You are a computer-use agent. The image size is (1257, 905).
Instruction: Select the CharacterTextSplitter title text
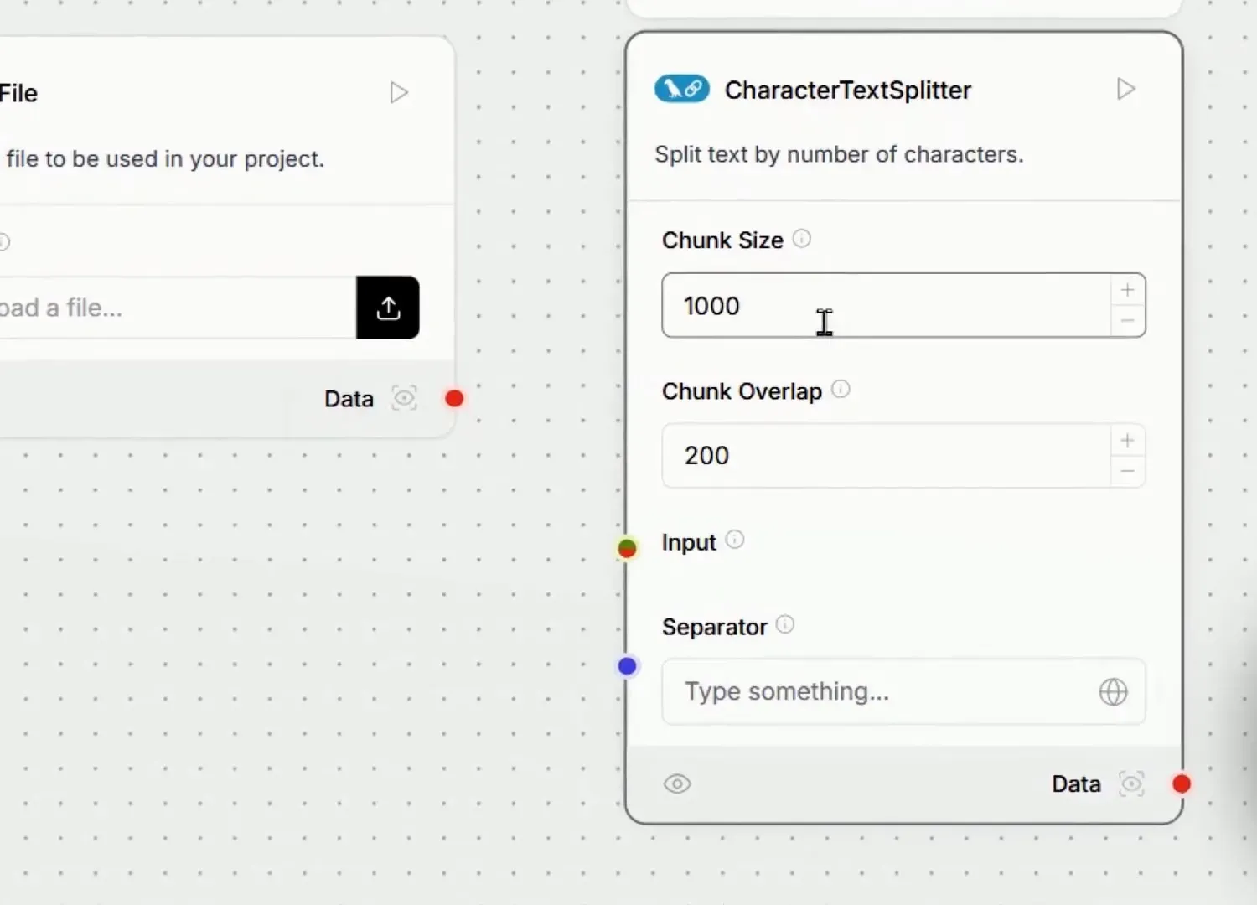click(848, 90)
